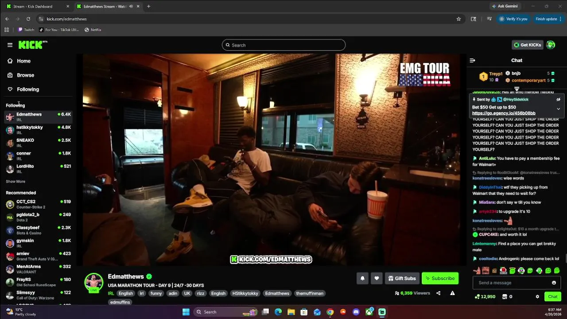Open hstikkytokky channel from Following list
This screenshot has width=567, height=319.
pyautogui.click(x=38, y=129)
